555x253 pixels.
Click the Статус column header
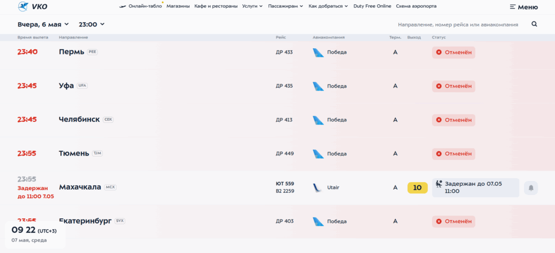438,37
